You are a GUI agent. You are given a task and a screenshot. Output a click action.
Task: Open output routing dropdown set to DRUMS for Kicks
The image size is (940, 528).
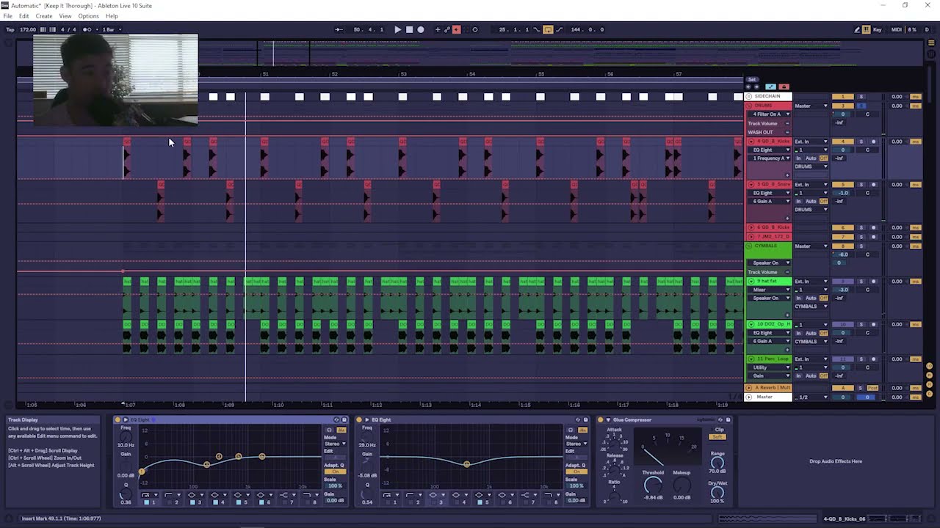pos(811,166)
